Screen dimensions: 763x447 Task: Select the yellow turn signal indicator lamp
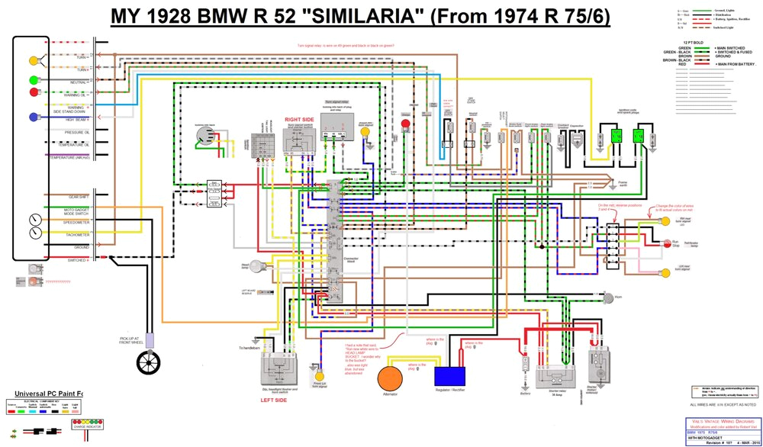[34, 60]
